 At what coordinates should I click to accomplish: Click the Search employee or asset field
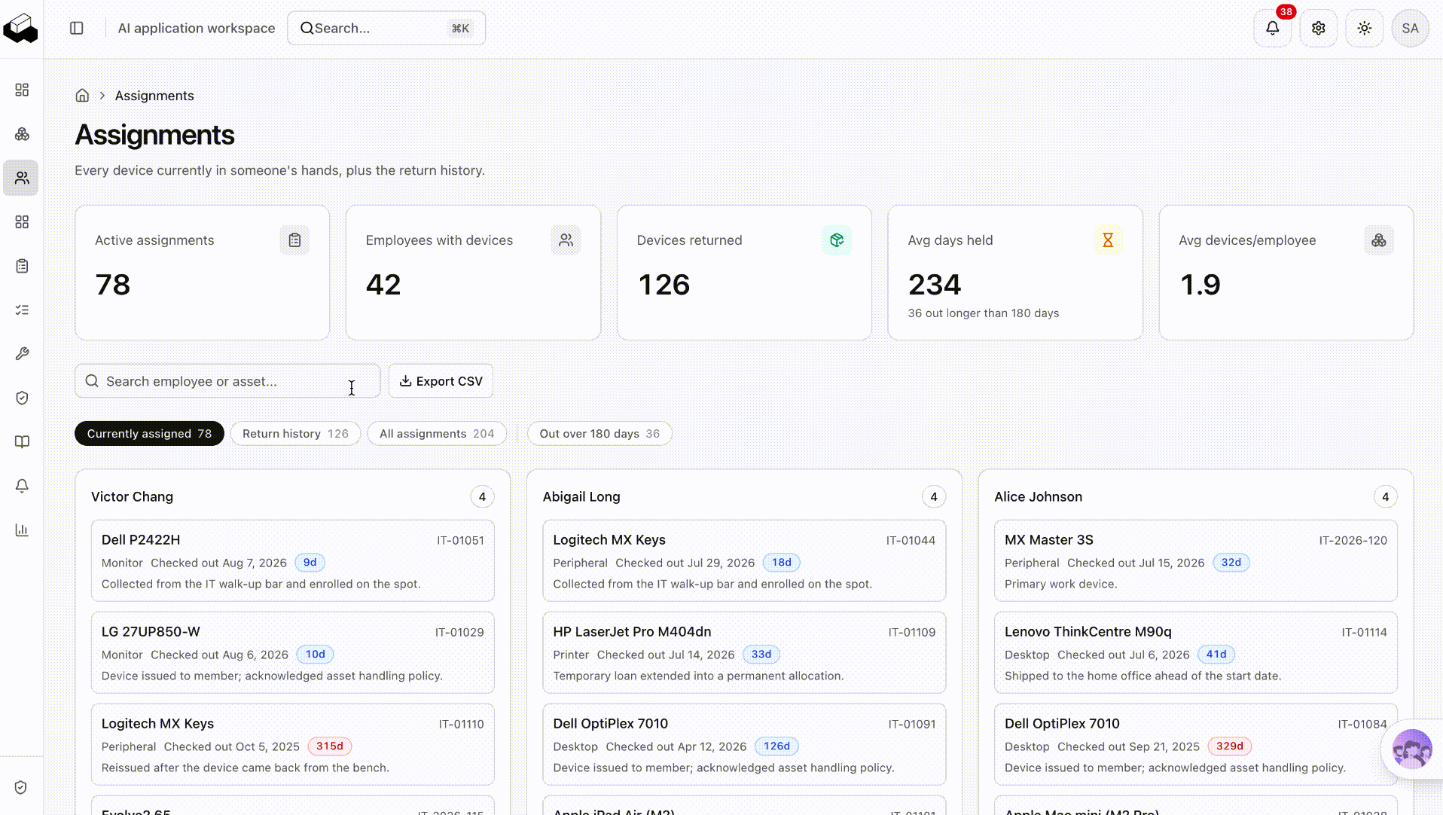pyautogui.click(x=227, y=381)
